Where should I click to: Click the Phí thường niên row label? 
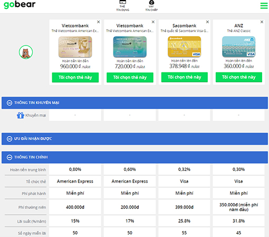tap(32, 207)
